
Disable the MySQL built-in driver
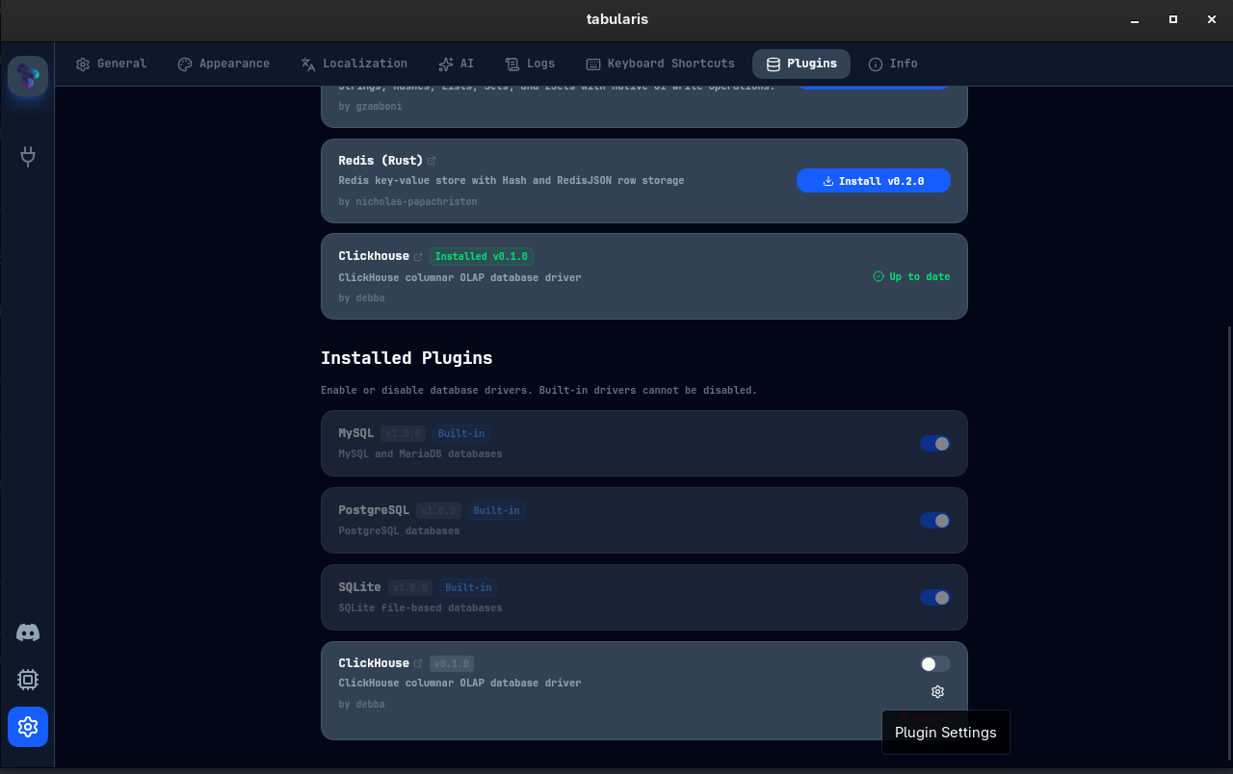[x=934, y=443]
